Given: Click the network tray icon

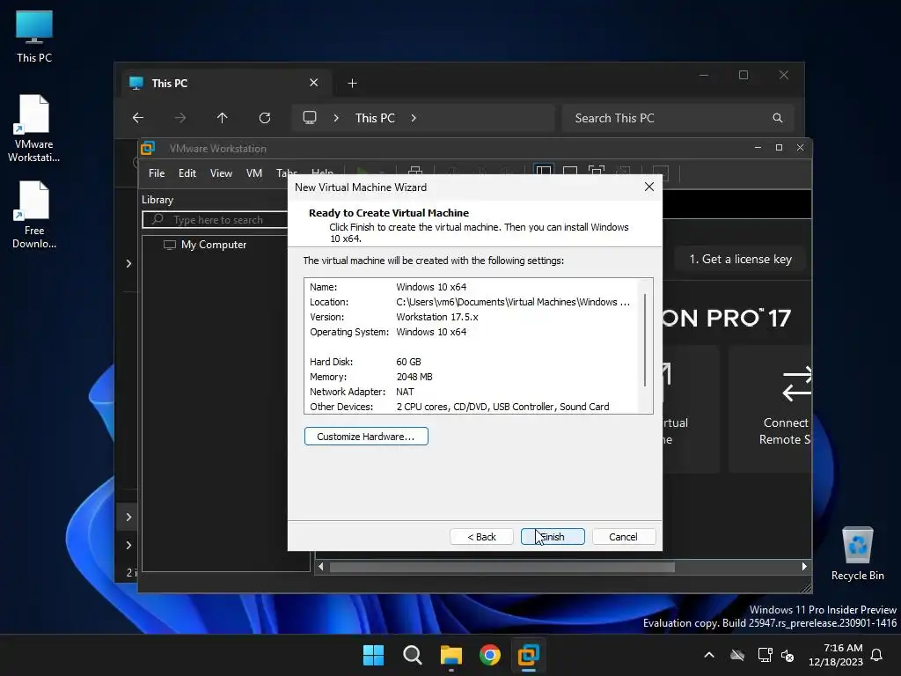Looking at the screenshot, I should tap(765, 655).
